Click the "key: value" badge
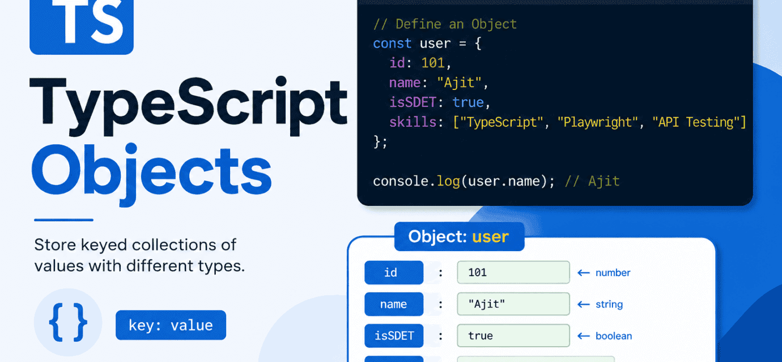 point(171,325)
